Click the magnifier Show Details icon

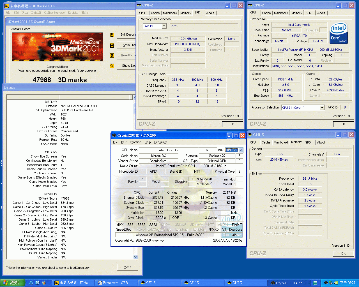pos(112,66)
